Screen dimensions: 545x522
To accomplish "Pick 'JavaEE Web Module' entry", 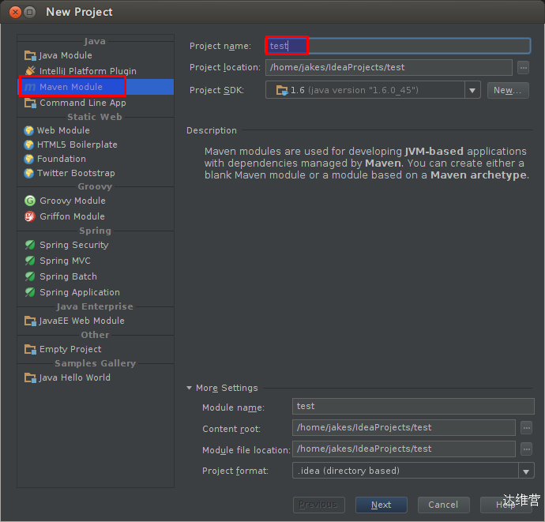I will pos(96,321).
